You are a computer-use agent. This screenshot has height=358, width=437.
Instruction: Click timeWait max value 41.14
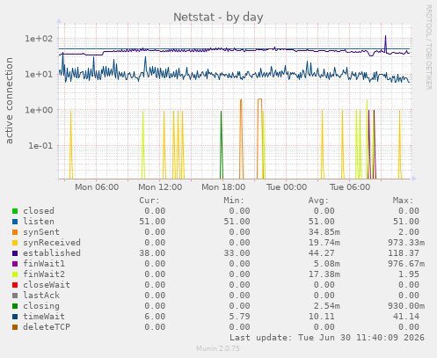point(406,317)
